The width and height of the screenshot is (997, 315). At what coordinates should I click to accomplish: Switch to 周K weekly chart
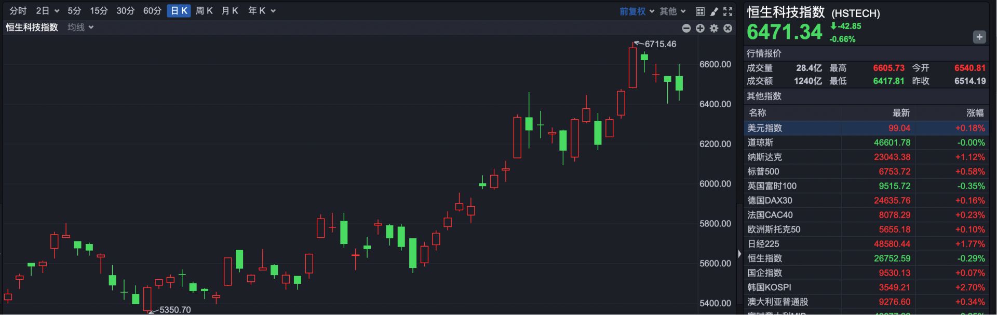(204, 11)
